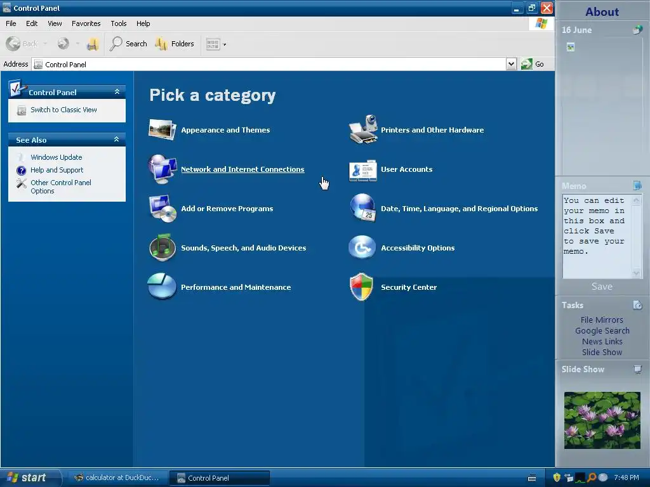The image size is (650, 487).
Task: Collapse the Control Panel sidebar section
Action: click(x=117, y=91)
